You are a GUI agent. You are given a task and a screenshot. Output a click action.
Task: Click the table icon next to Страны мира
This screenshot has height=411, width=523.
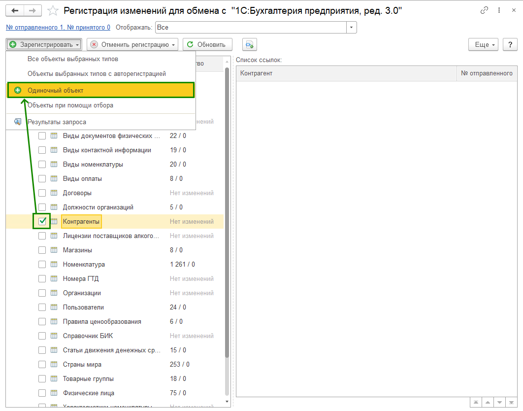coord(54,364)
